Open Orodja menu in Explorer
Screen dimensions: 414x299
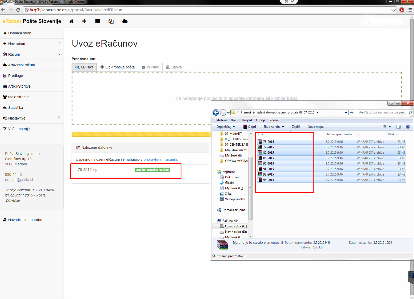click(x=261, y=120)
